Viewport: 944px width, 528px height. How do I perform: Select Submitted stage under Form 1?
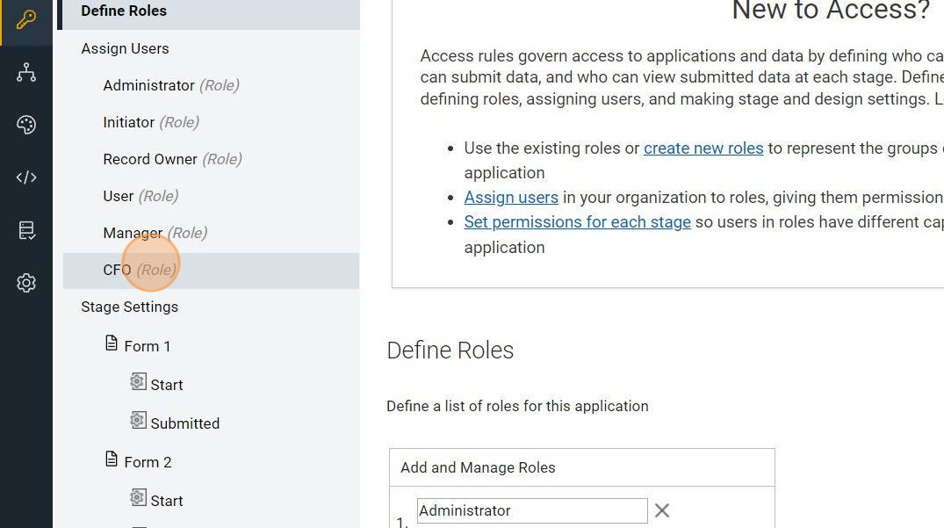pyautogui.click(x=184, y=423)
